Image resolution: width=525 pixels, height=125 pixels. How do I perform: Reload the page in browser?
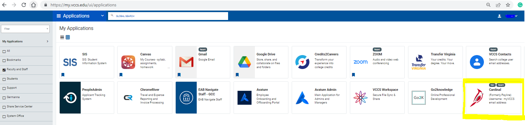24,5
